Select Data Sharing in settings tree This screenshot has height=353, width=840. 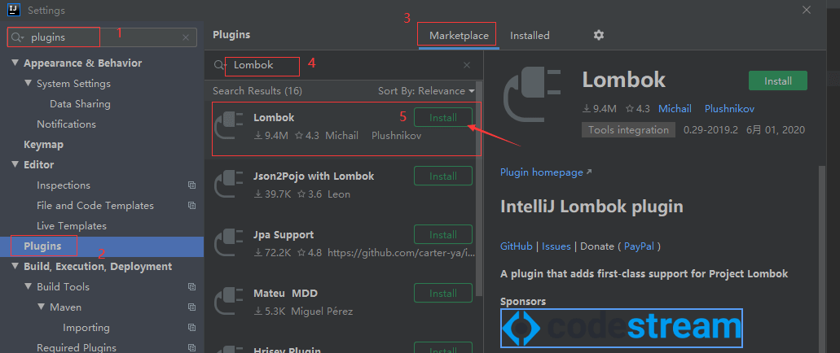point(80,104)
